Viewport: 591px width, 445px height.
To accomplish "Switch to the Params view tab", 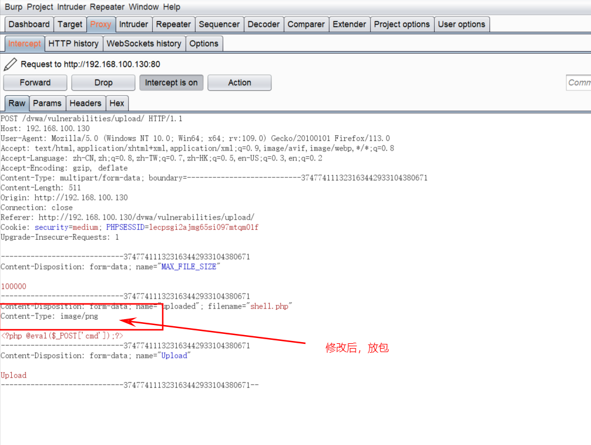I will (47, 103).
